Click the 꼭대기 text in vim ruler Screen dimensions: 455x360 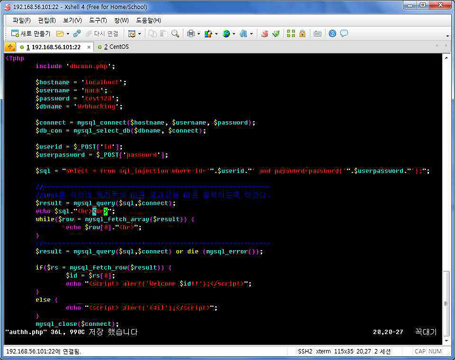coord(426,332)
